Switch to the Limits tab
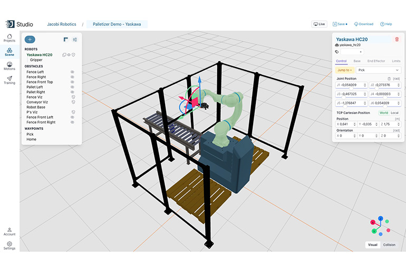This screenshot has height=264, width=406. pyautogui.click(x=396, y=61)
